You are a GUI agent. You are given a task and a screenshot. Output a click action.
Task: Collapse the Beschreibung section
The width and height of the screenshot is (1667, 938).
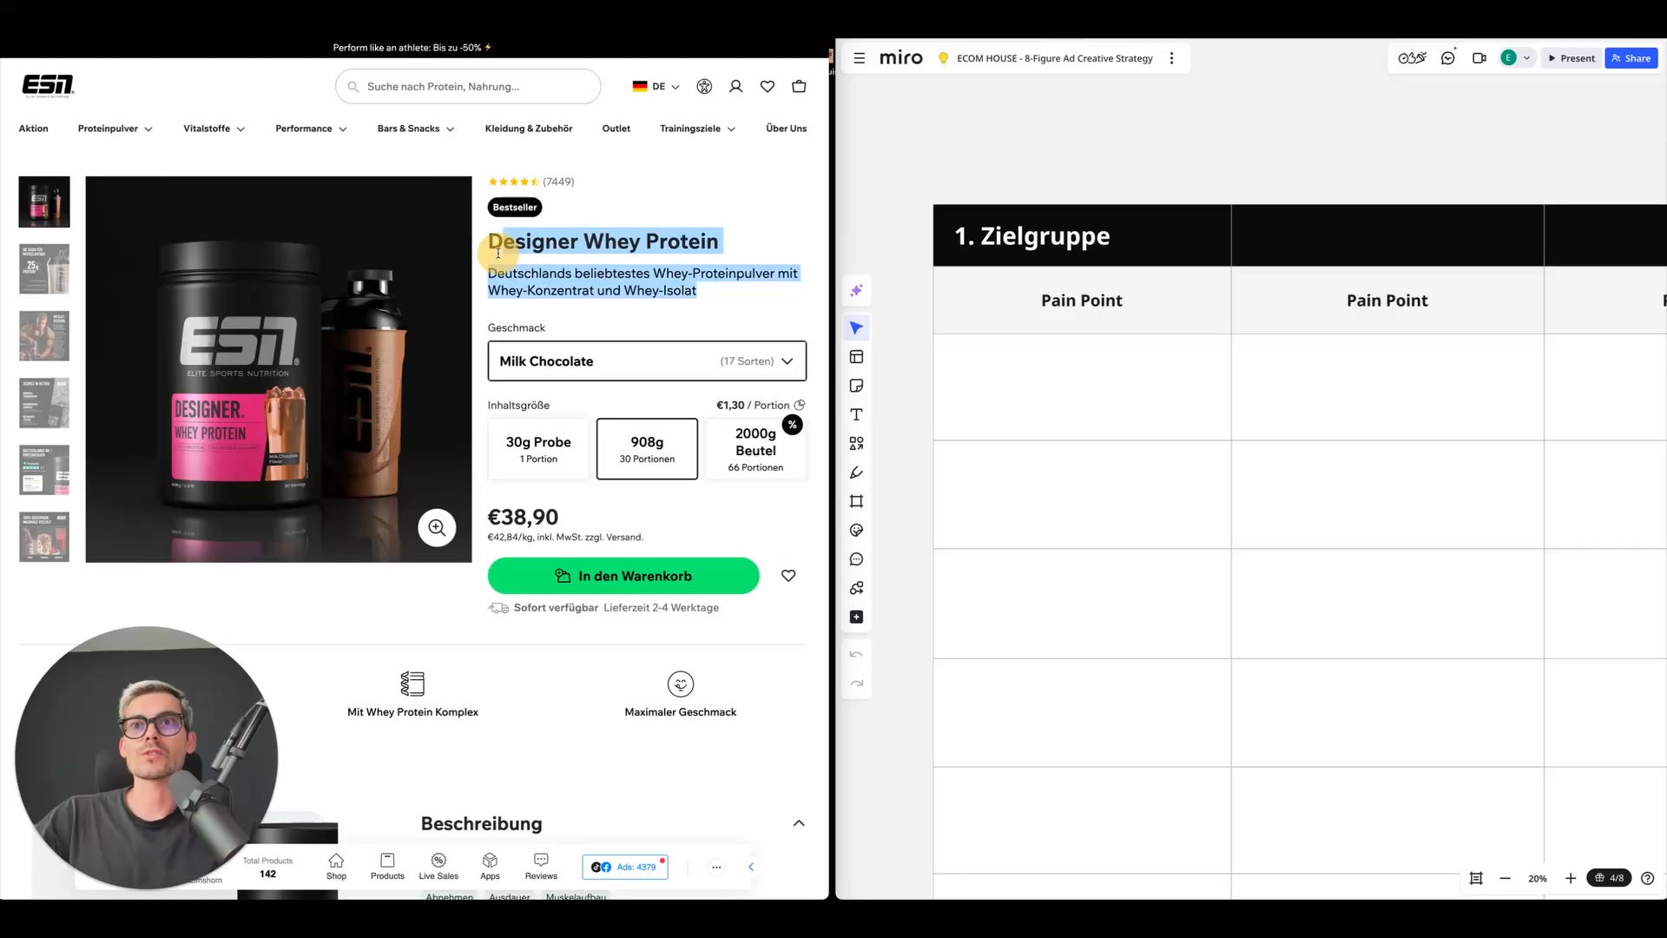[798, 823]
